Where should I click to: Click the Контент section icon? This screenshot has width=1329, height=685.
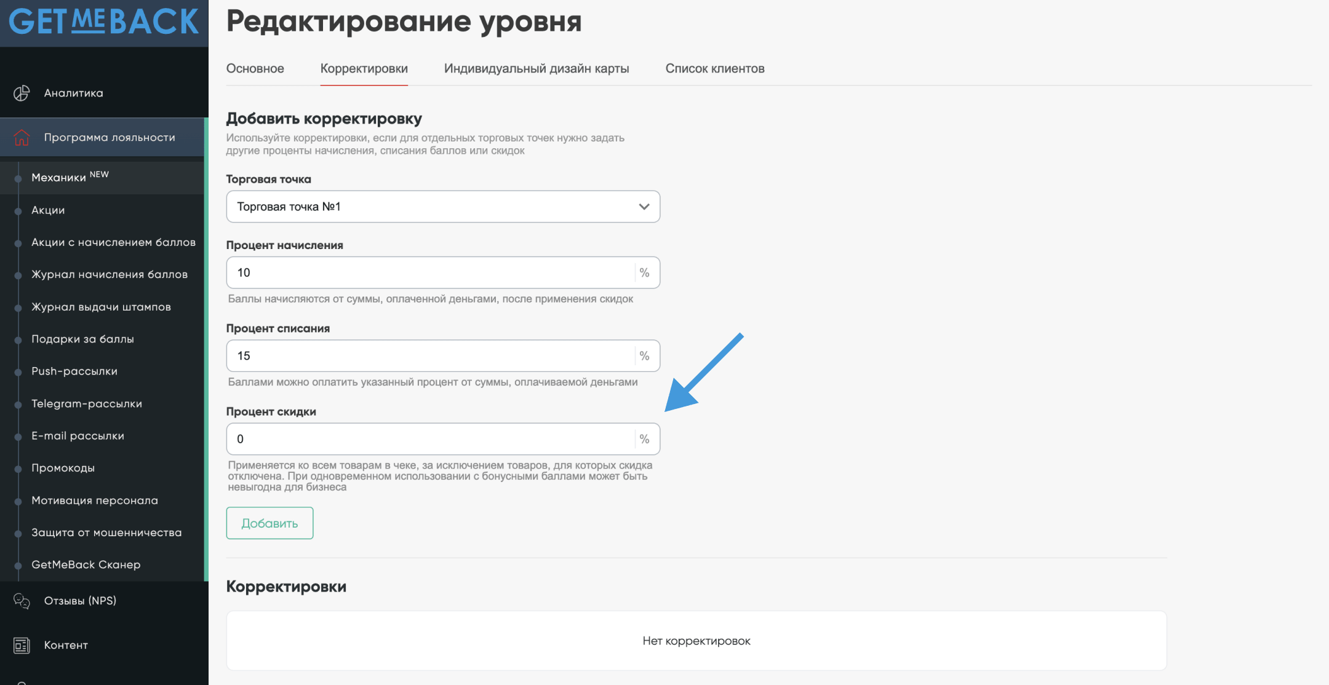[22, 645]
